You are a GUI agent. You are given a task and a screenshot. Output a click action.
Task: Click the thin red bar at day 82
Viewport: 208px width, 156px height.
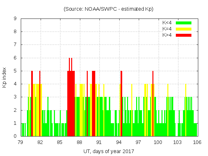[x=40, y=104]
